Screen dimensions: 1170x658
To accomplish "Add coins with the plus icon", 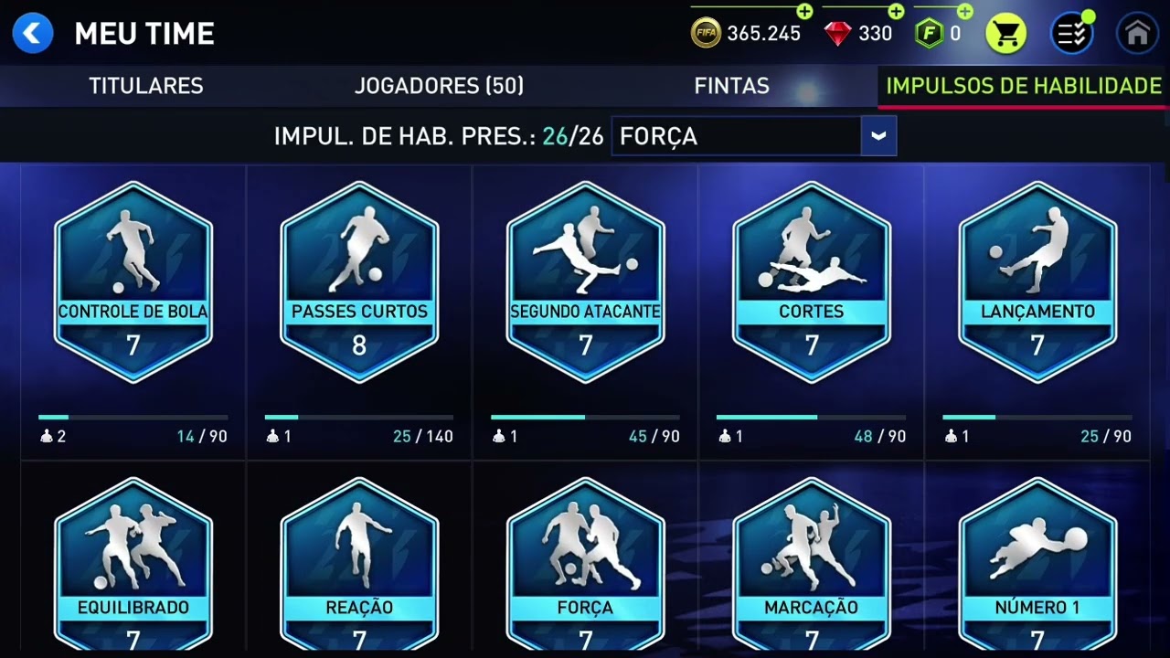I will pos(804,11).
